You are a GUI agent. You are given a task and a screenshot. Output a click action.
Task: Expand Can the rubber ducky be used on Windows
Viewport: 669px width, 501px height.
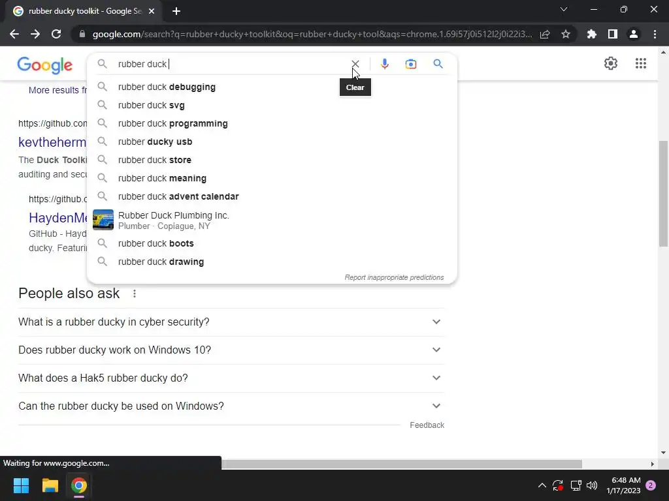click(x=231, y=406)
